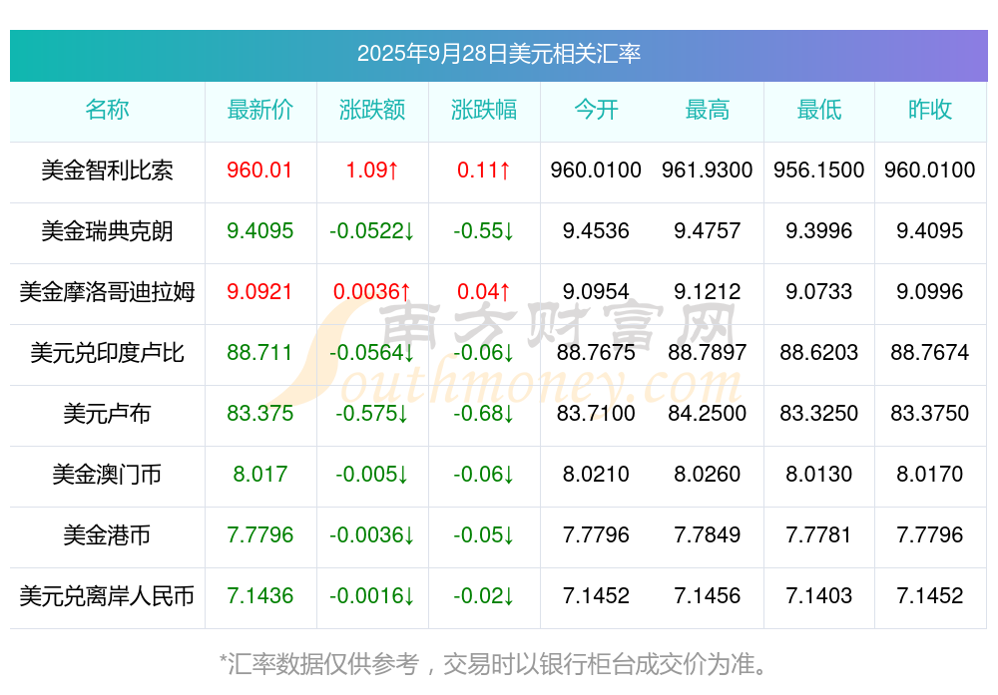Select the -0.575↓ change amount for 美元卢布
The height and width of the screenshot is (695, 998).
pos(371,414)
